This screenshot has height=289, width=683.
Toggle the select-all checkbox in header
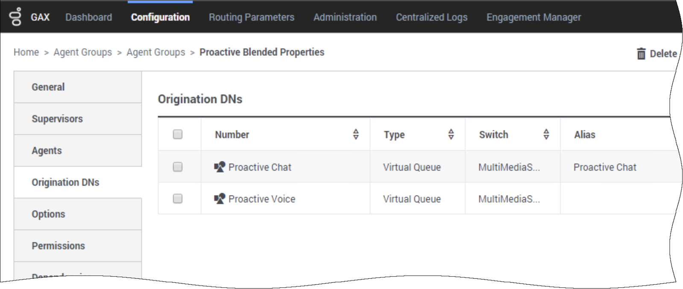point(178,134)
